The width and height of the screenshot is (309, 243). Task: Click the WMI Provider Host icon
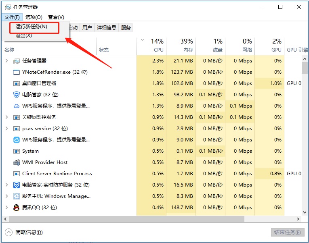[x=17, y=162]
